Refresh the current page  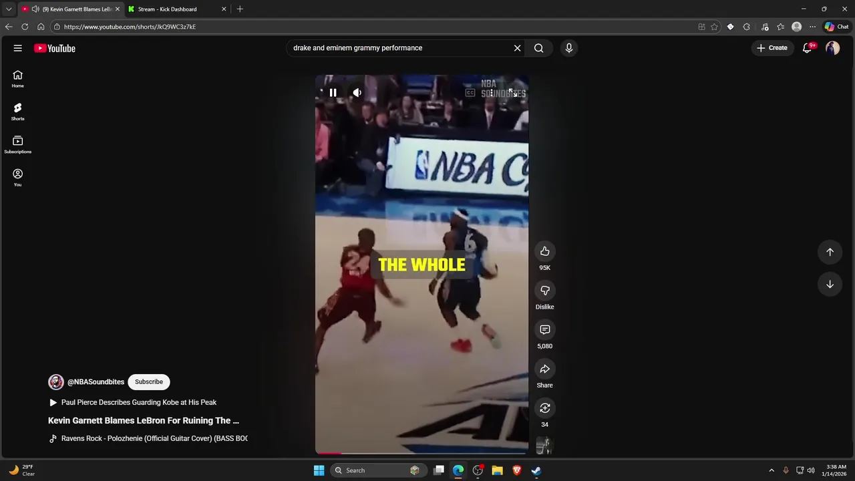[x=25, y=27]
